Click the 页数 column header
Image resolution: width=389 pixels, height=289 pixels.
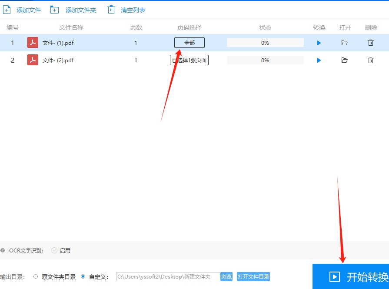[136, 27]
